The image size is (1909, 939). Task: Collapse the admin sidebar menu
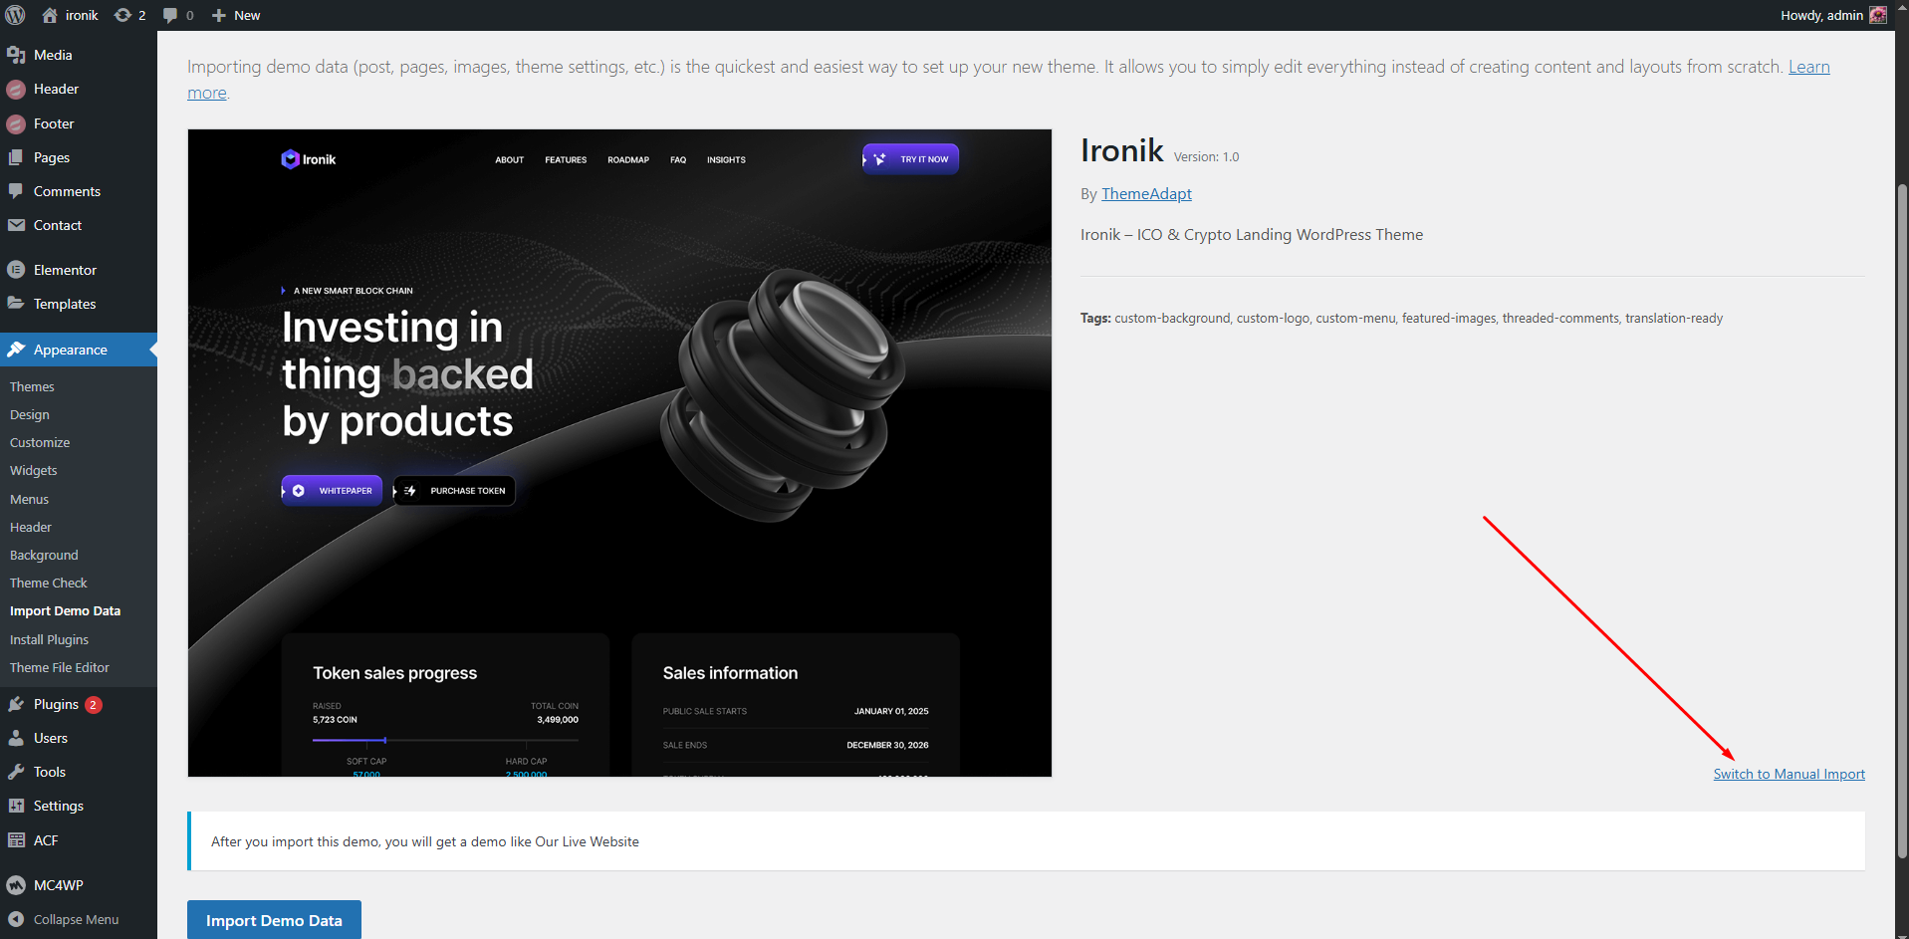point(76,919)
